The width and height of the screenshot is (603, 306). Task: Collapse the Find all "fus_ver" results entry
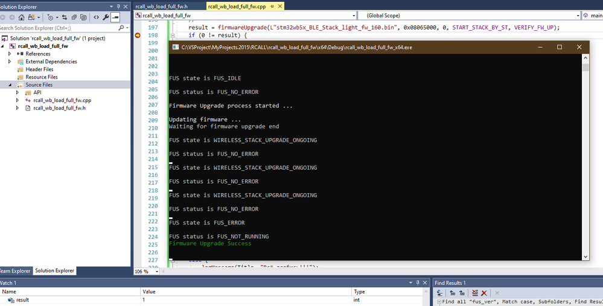[x=439, y=302]
